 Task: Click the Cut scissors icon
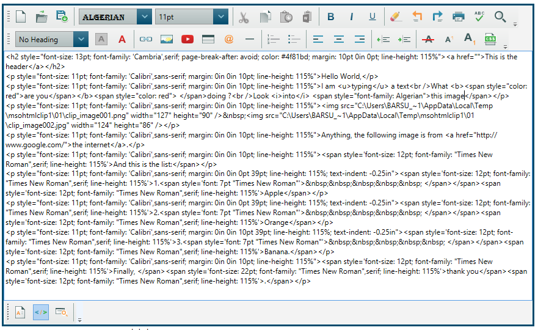pos(244,17)
